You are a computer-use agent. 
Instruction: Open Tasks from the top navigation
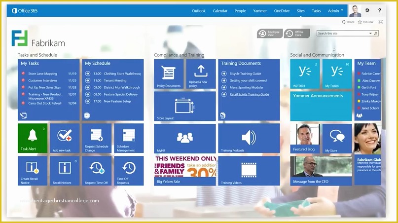316,11
